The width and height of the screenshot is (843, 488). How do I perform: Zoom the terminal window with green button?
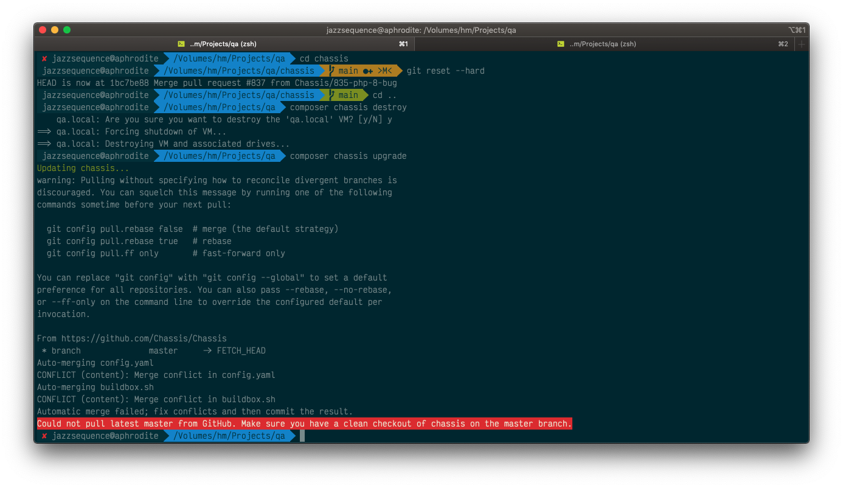point(67,30)
